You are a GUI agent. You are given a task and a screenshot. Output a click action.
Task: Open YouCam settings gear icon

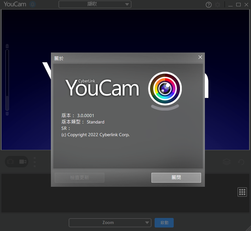click(218, 5)
